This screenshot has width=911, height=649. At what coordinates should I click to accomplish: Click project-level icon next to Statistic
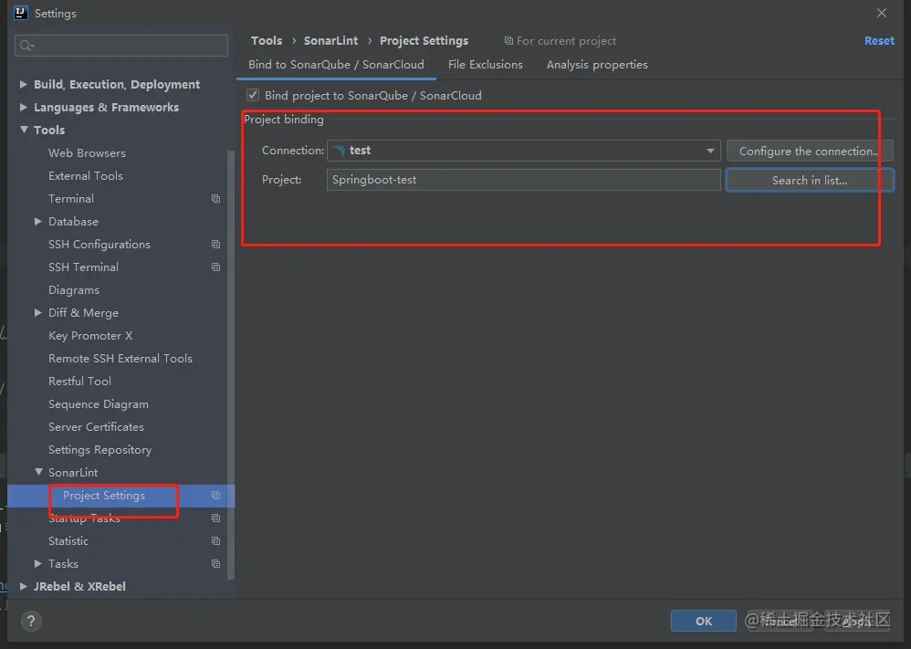(215, 541)
